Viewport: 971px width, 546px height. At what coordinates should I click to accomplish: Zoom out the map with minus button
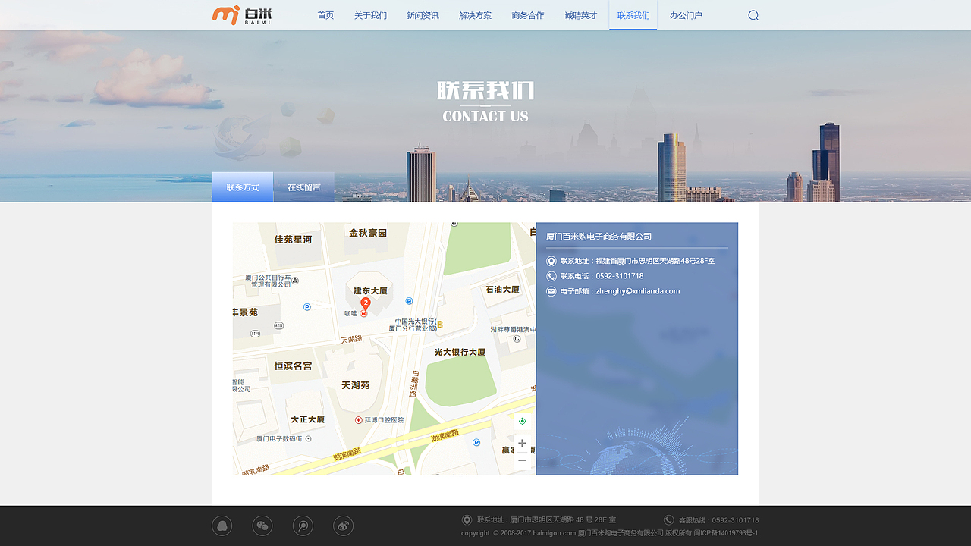pos(522,460)
